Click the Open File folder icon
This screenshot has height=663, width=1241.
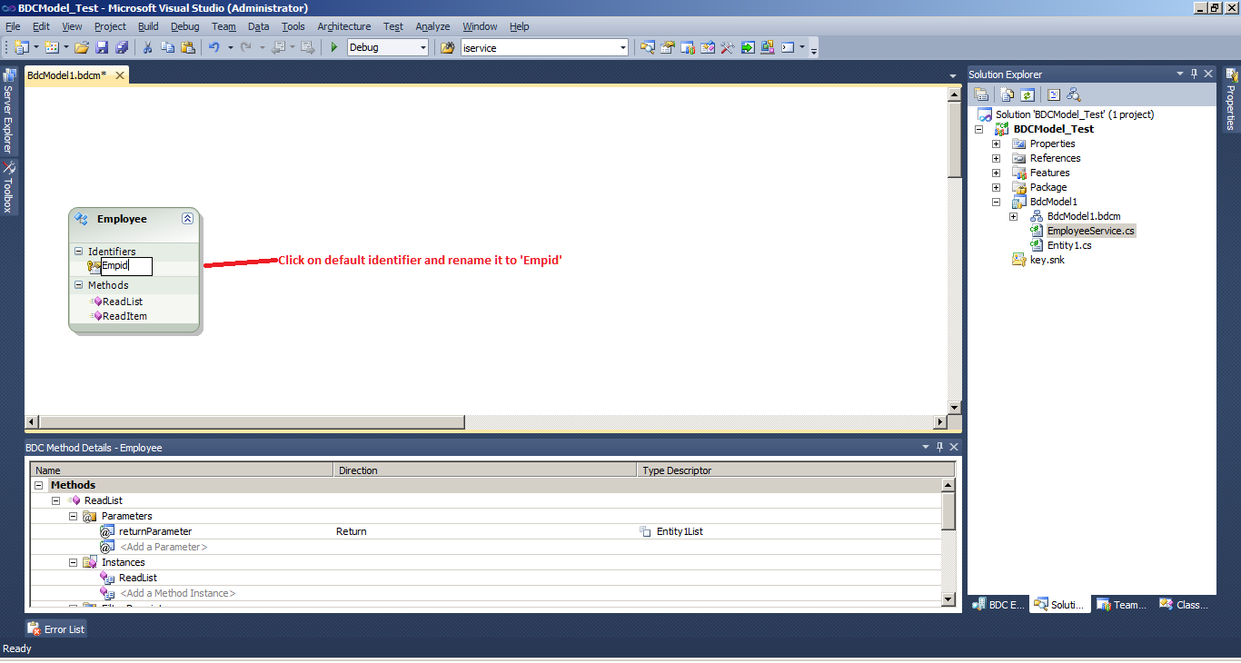(x=82, y=47)
